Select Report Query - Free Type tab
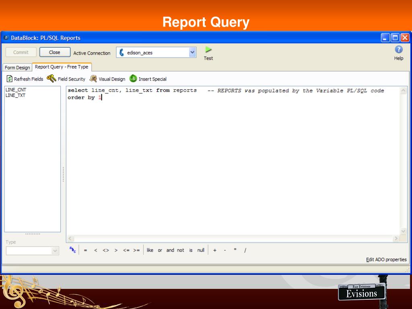Screen dimensions: 412x309 pos(62,67)
